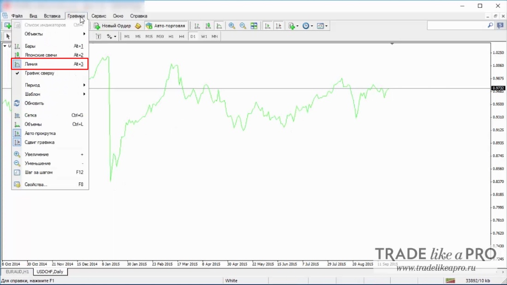This screenshot has width=507, height=285.
Task: Tile chart windows with the grid icon
Action: pos(254,26)
